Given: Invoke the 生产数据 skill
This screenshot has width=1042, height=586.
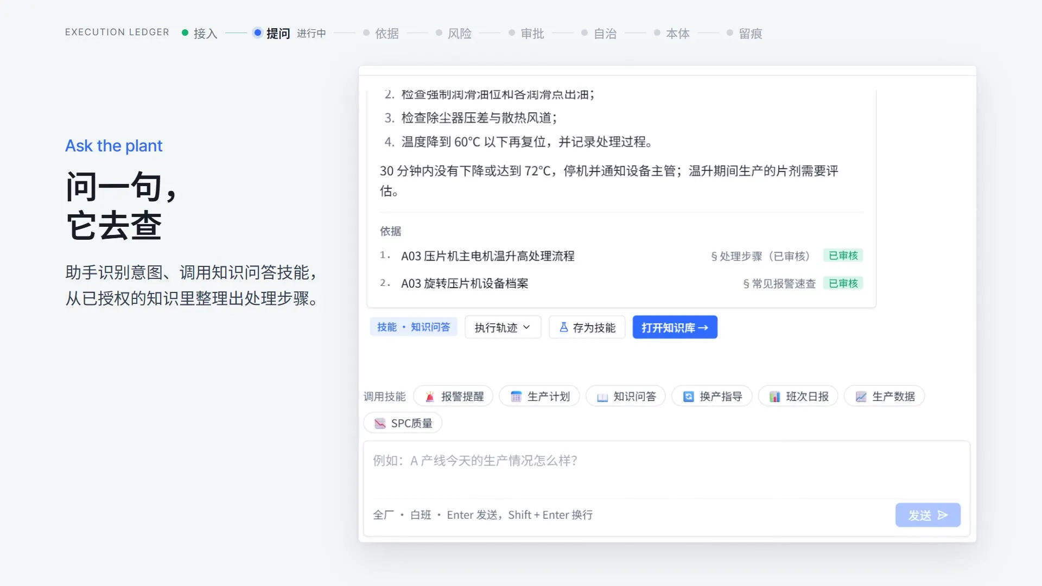Looking at the screenshot, I should [x=885, y=396].
